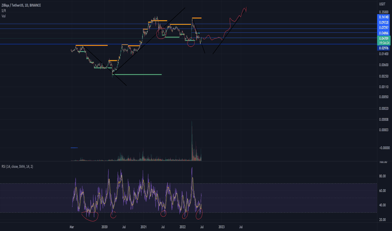Click the 0.00020 price scale label

tap(384, 109)
